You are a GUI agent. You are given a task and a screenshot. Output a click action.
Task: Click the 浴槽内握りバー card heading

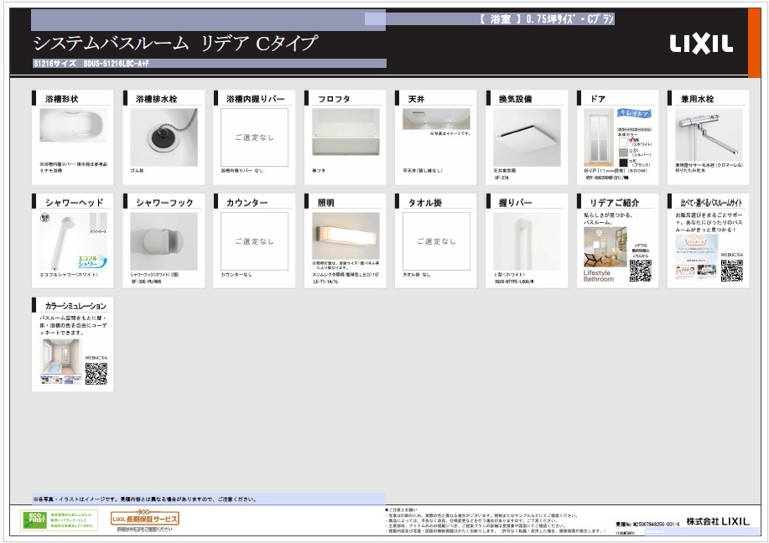click(256, 99)
